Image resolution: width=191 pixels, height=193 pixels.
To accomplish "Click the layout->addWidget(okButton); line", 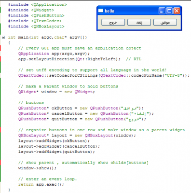I will [x=54, y=141].
